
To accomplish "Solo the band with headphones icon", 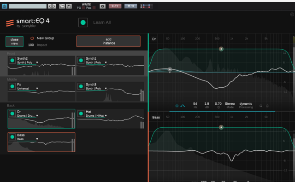I will click(x=261, y=106).
